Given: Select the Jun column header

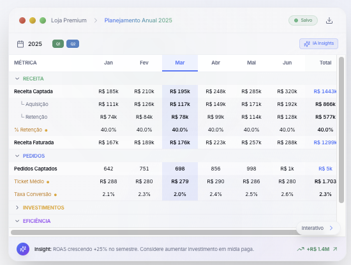Looking at the screenshot, I should tap(287, 63).
